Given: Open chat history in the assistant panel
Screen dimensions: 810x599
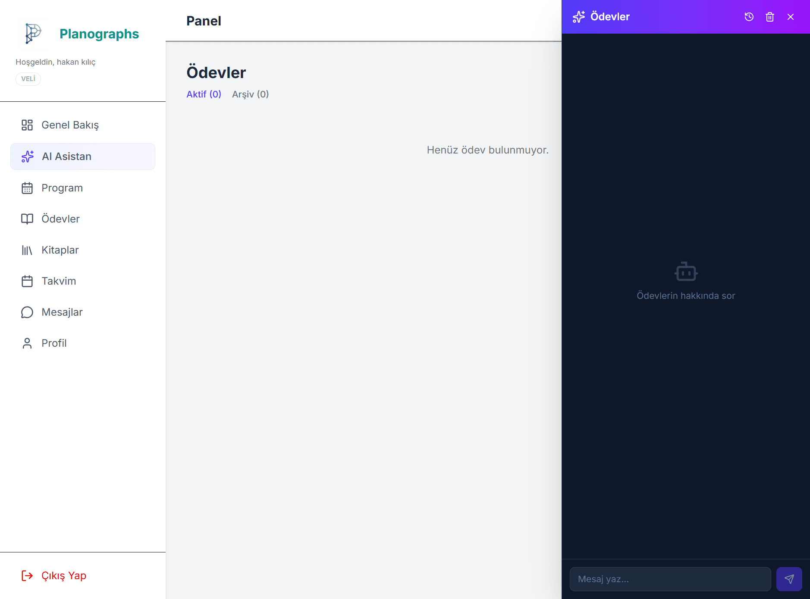Looking at the screenshot, I should coord(749,17).
